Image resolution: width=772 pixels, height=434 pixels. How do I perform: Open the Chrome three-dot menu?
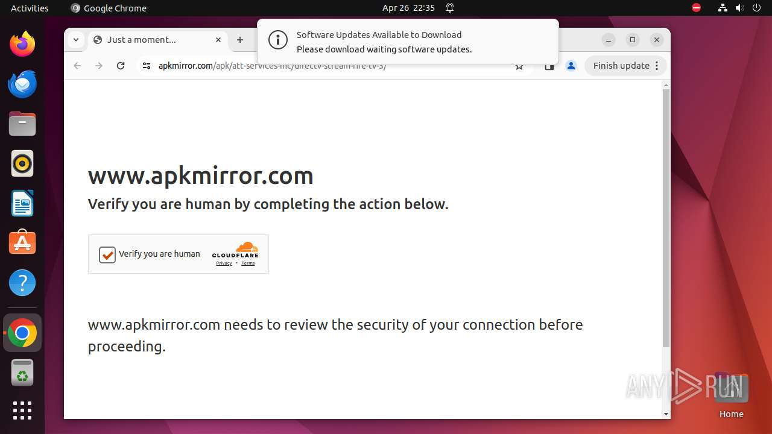657,66
